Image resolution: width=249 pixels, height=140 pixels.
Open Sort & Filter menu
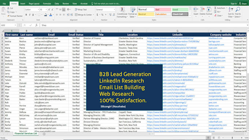point(231,12)
